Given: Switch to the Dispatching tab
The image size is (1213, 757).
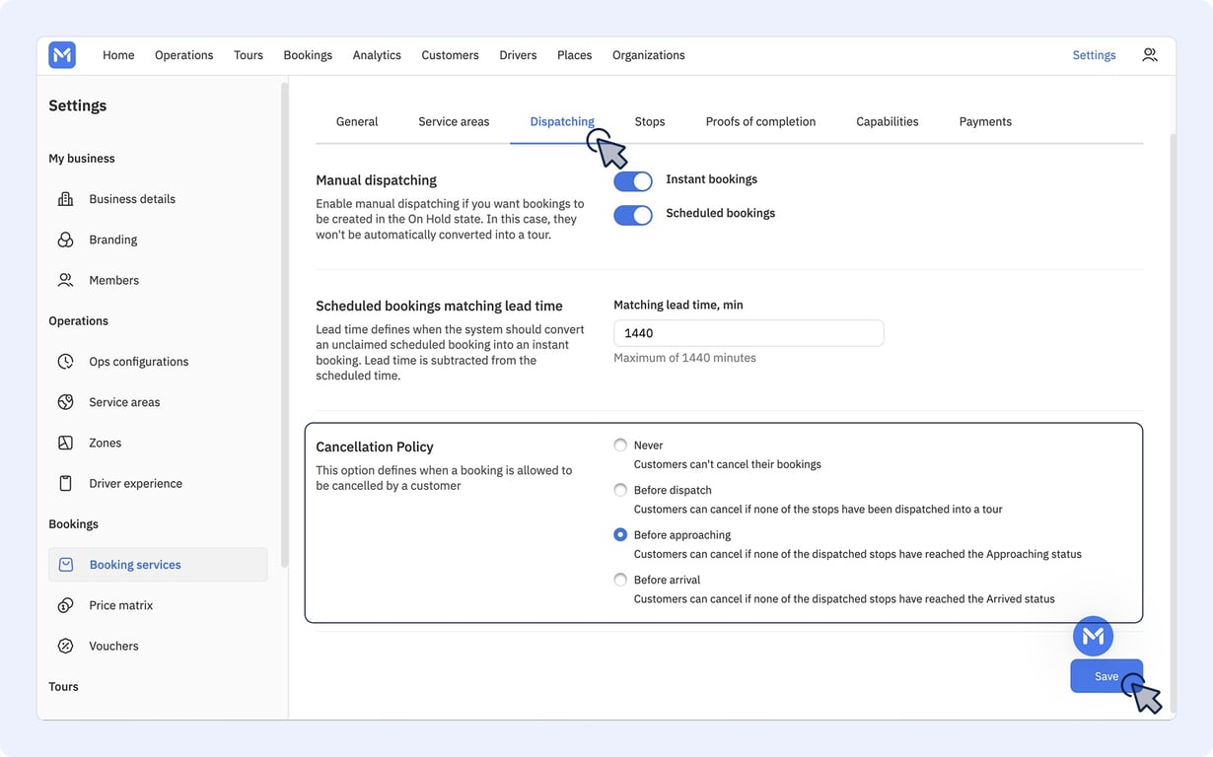Looking at the screenshot, I should (x=562, y=122).
